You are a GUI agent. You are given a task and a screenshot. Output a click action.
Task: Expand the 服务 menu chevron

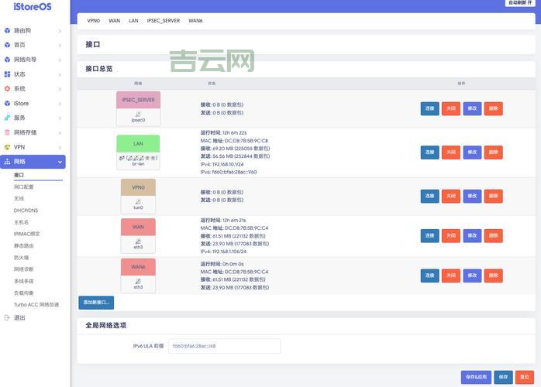point(60,118)
